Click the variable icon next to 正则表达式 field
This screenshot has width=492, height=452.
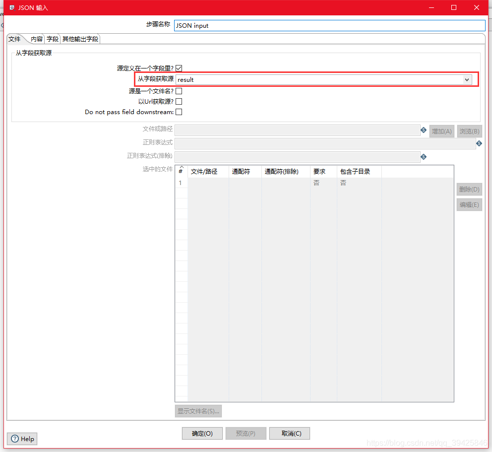479,143
